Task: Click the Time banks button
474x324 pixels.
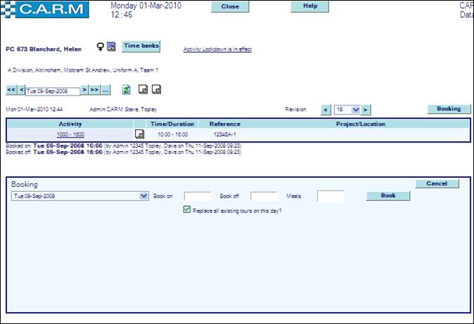Action: click(141, 46)
